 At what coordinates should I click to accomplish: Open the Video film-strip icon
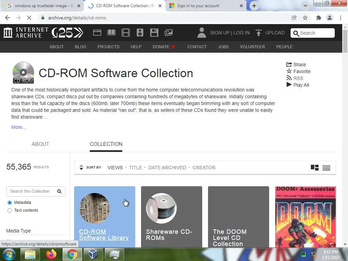pyautogui.click(x=126, y=33)
